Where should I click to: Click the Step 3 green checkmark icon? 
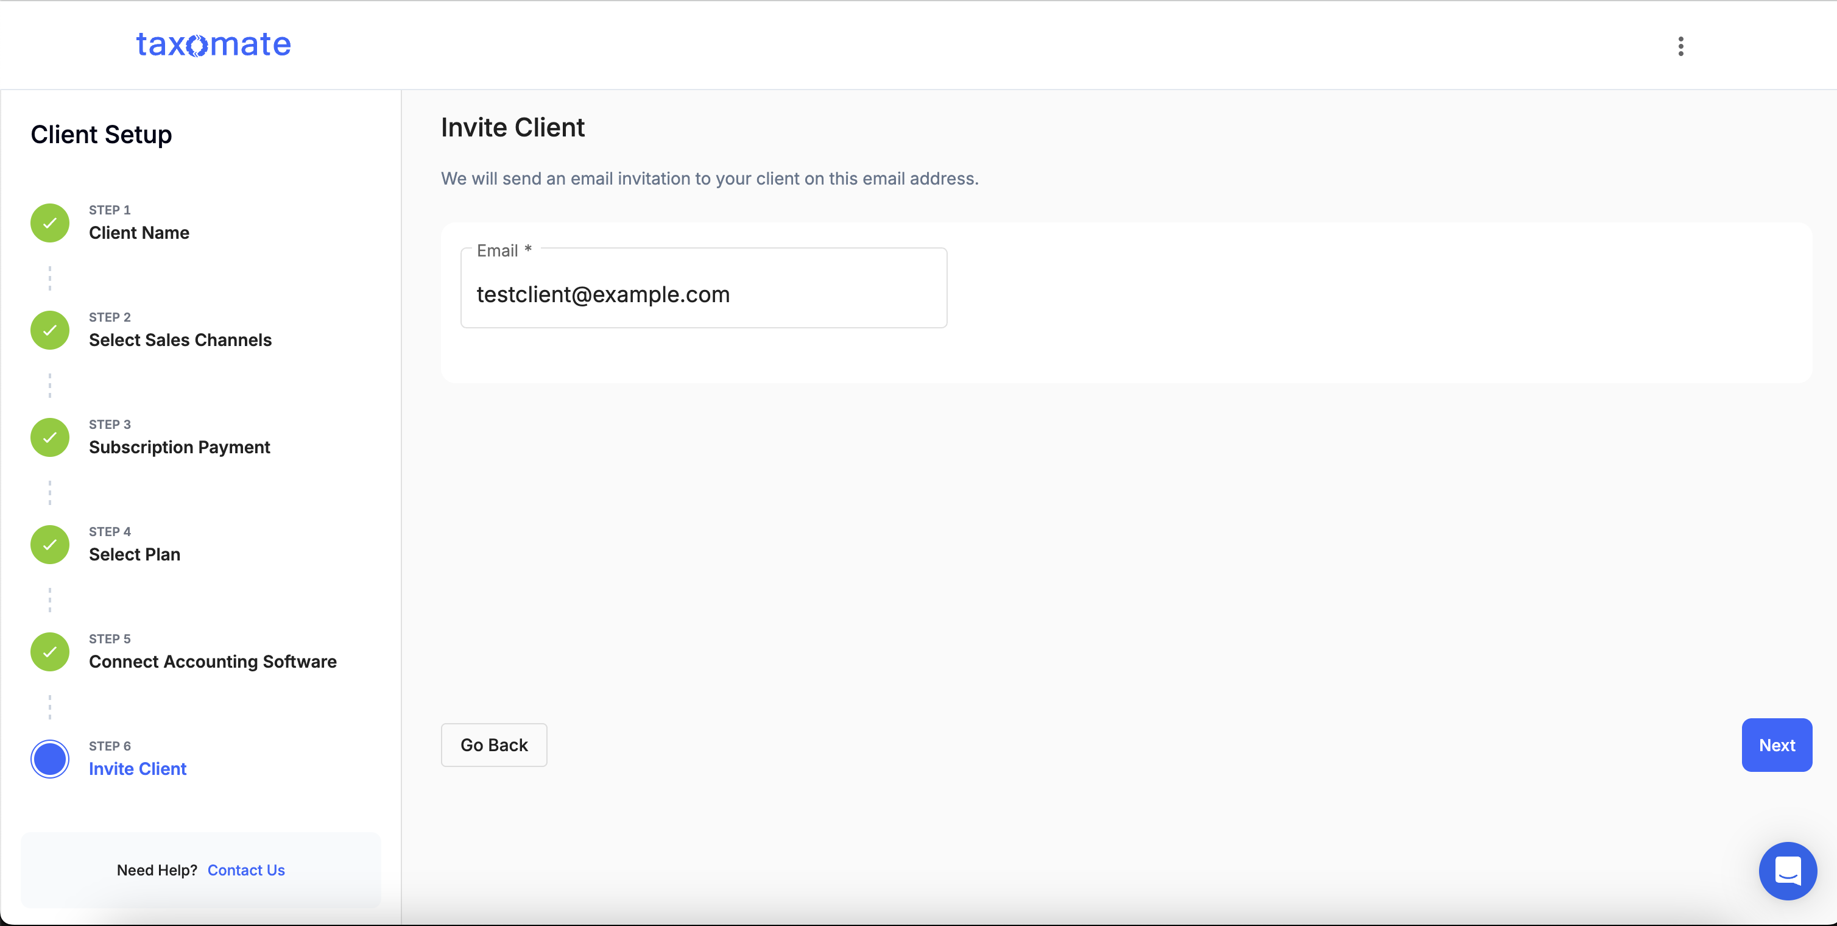pos(50,437)
